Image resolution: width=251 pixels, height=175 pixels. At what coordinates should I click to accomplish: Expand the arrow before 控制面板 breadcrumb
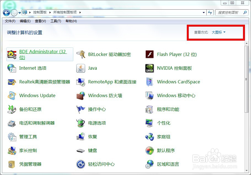(30, 12)
